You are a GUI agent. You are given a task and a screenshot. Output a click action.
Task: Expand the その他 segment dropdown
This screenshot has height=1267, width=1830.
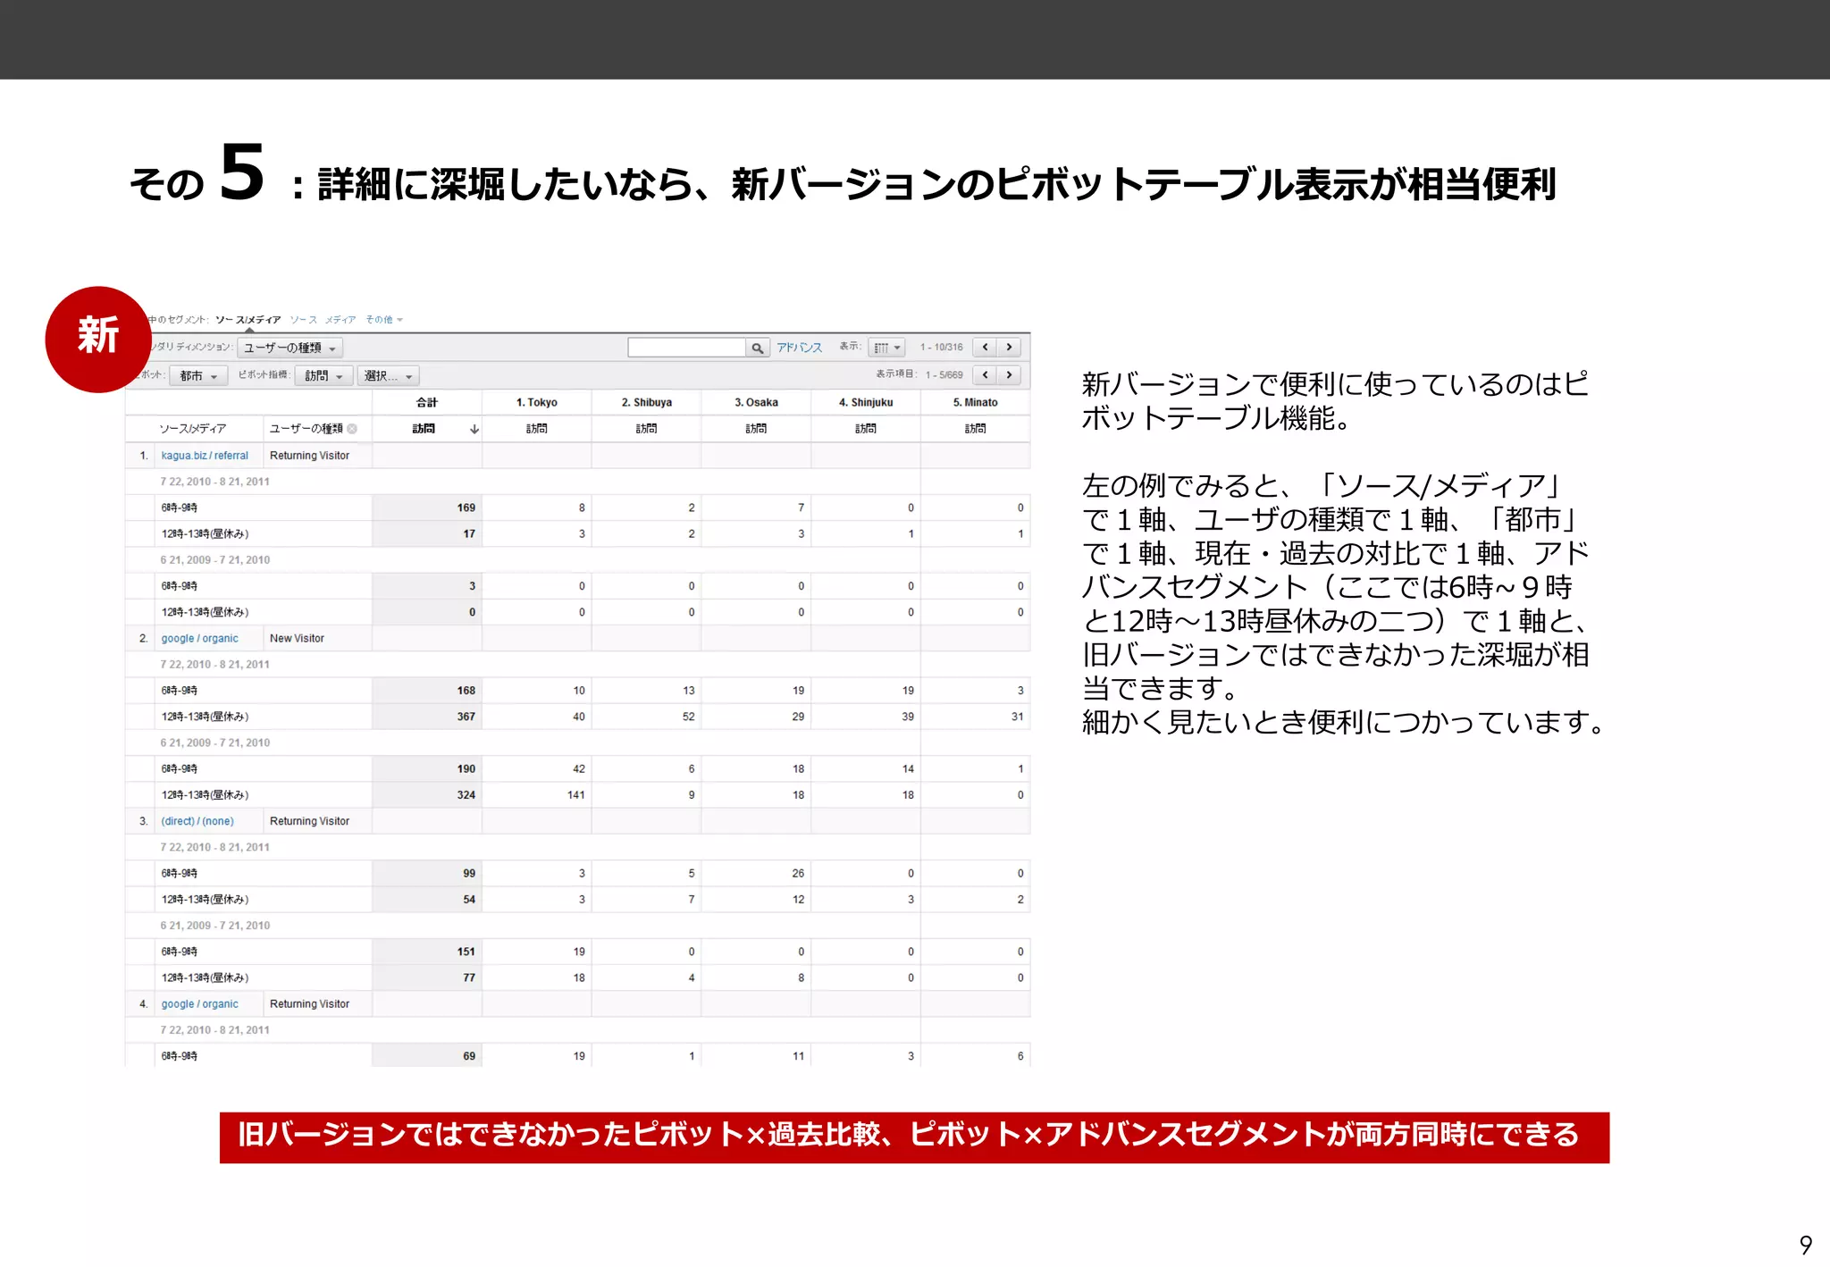(384, 320)
